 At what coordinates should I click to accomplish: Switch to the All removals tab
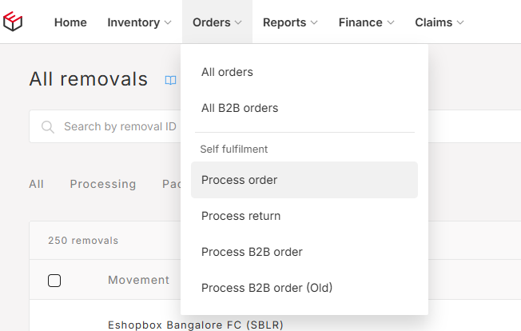[x=36, y=184]
